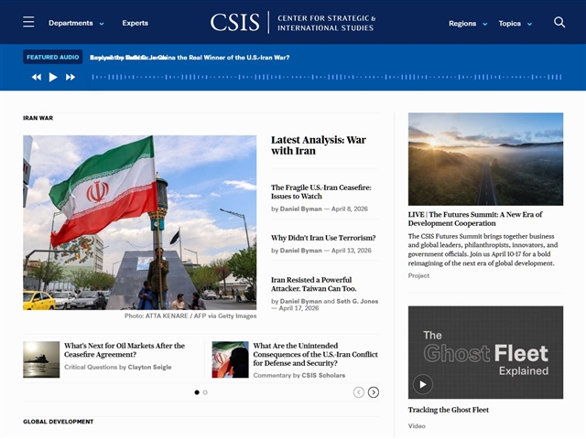Image resolution: width=586 pixels, height=439 pixels.
Task: Seek within the audio waveform bar
Action: coord(327,77)
